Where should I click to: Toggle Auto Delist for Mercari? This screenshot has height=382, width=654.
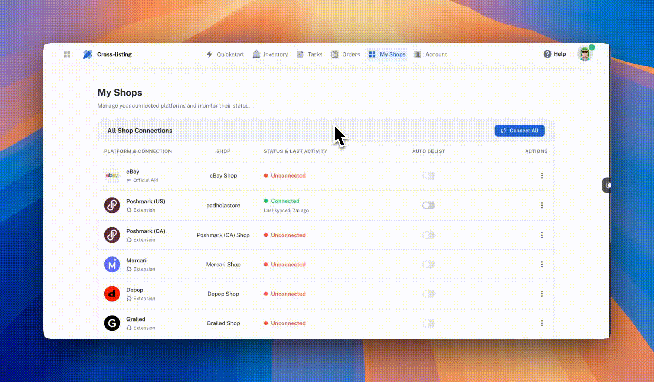click(x=428, y=265)
